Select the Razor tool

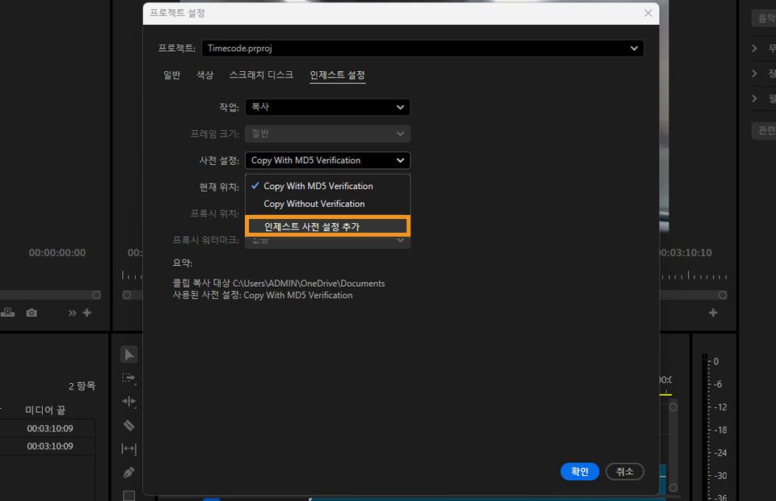tap(129, 425)
